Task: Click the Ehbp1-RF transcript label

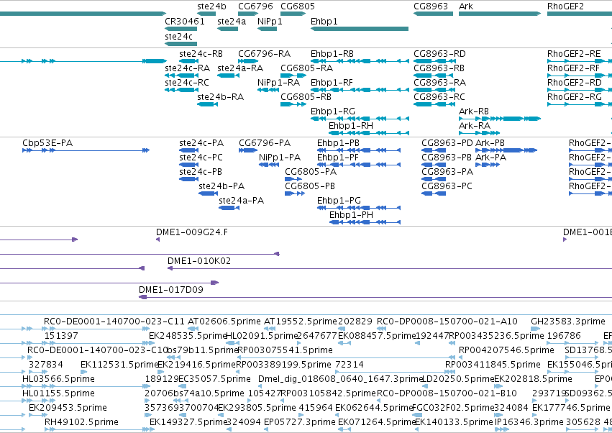Action: tap(332, 83)
